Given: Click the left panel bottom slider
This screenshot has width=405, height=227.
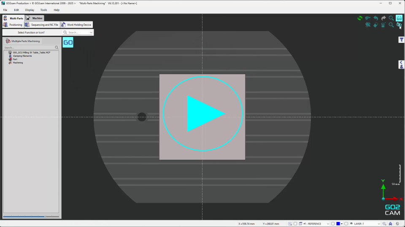Looking at the screenshot, I should coord(31,217).
